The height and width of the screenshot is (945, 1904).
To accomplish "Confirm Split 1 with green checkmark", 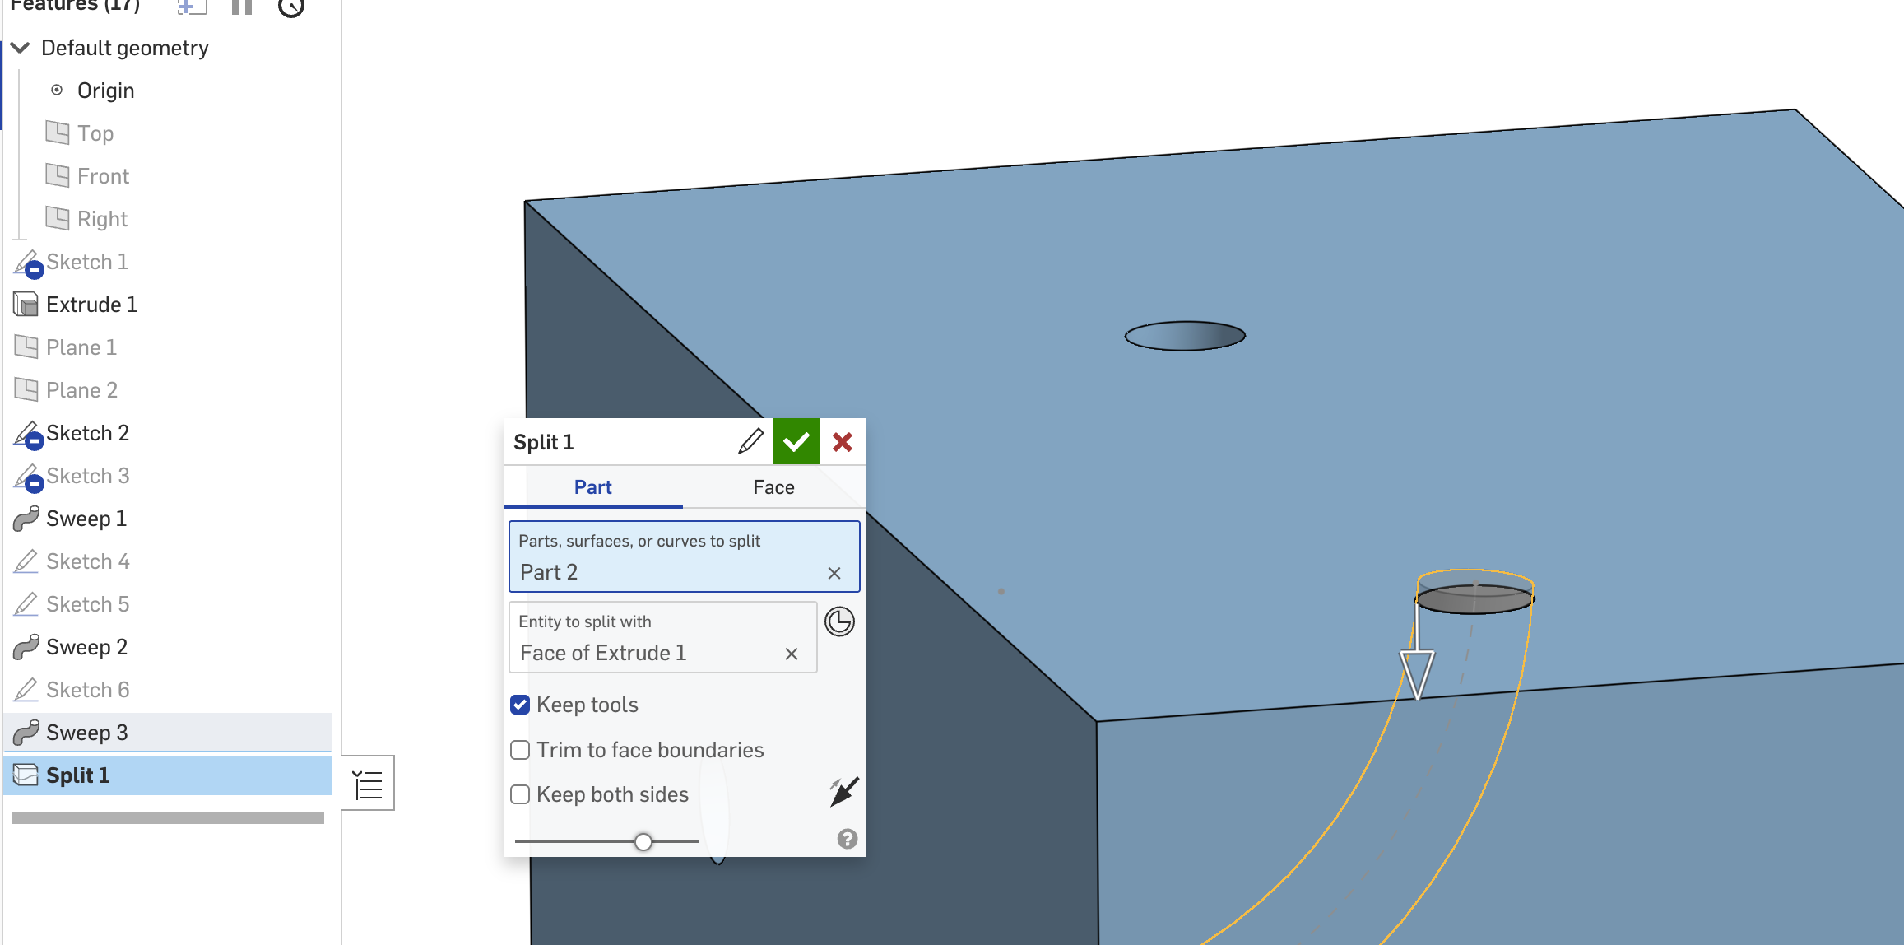I will (796, 442).
